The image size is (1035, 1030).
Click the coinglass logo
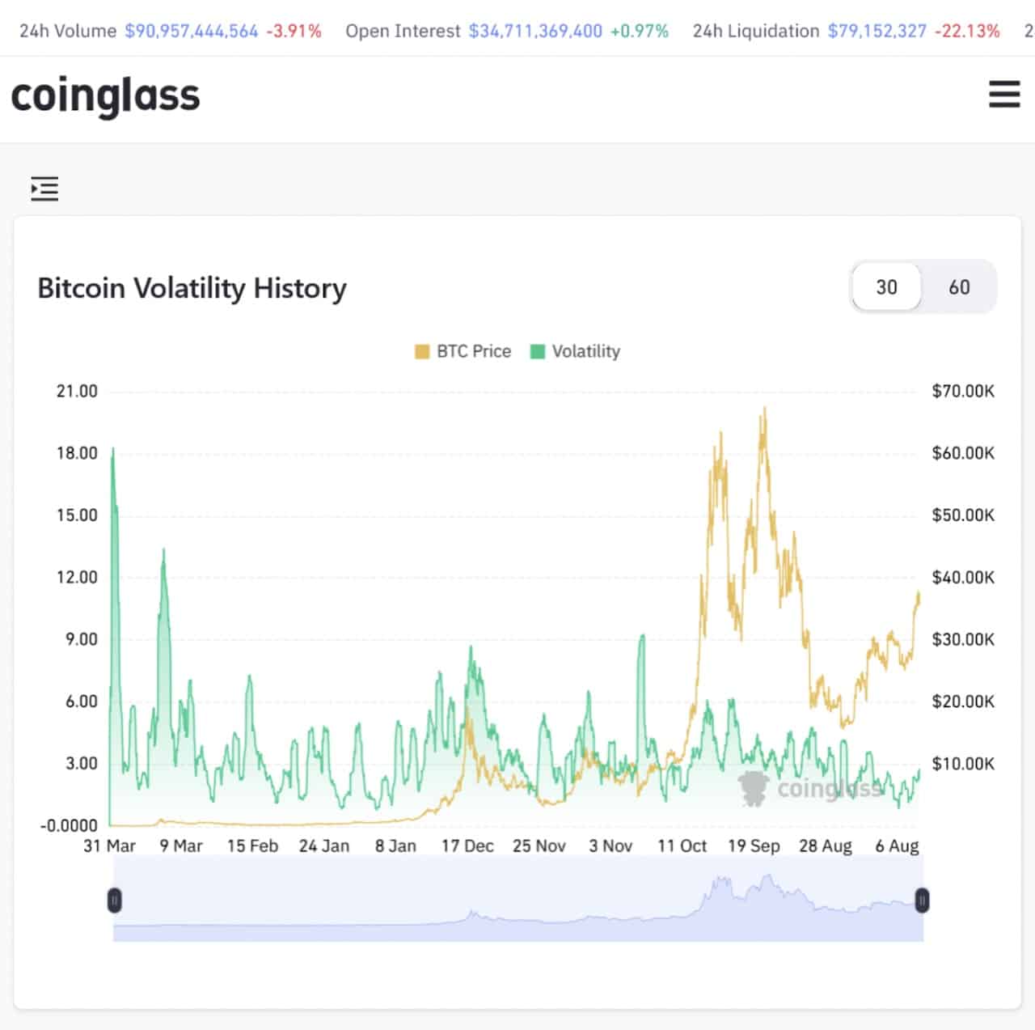pyautogui.click(x=105, y=95)
